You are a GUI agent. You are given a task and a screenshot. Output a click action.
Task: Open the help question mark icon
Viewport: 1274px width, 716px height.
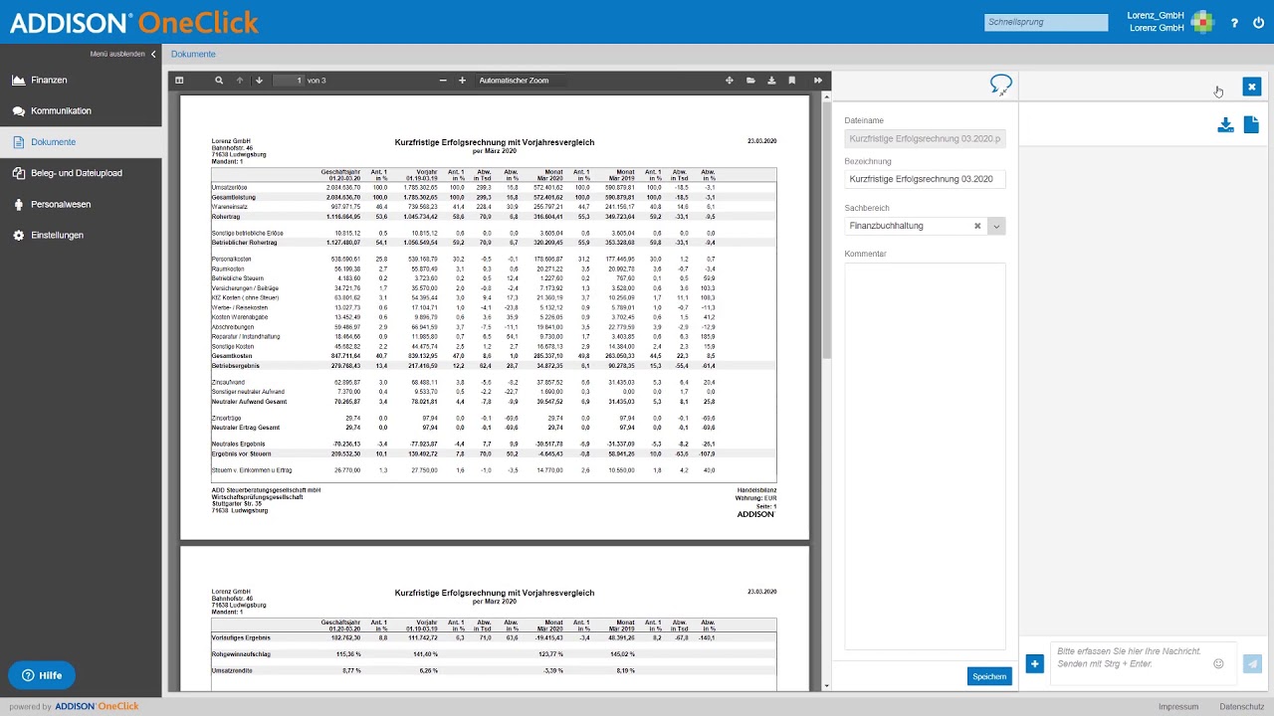pyautogui.click(x=1235, y=23)
